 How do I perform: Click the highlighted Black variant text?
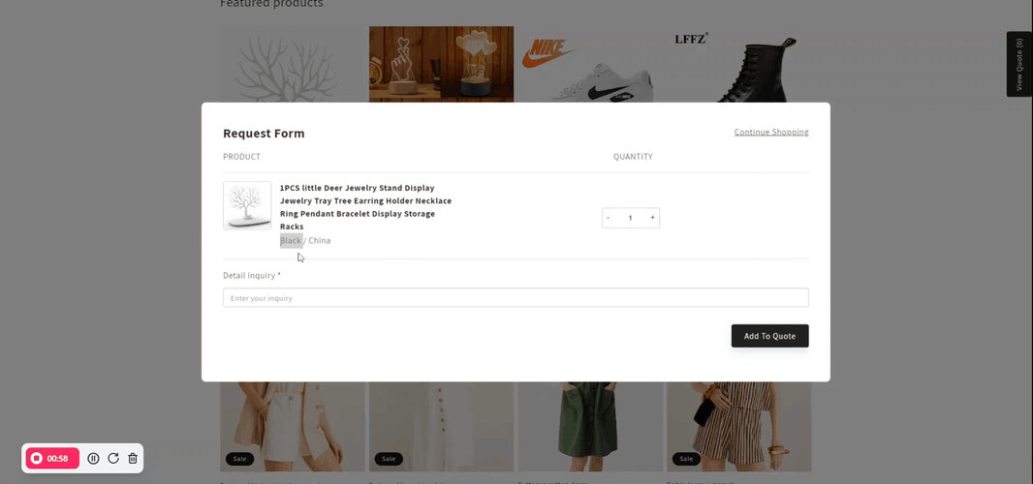point(291,240)
